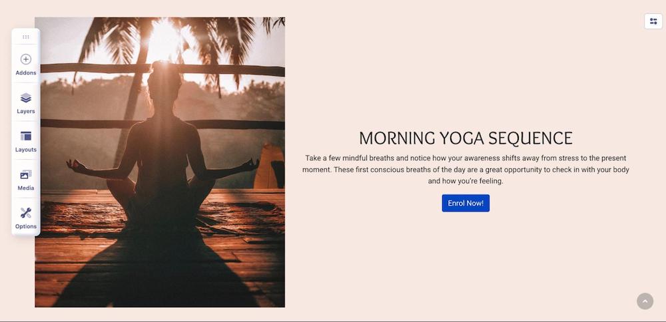Click the Layouts grid icon
Viewport: 666px width, 322px height.
[x=26, y=136]
